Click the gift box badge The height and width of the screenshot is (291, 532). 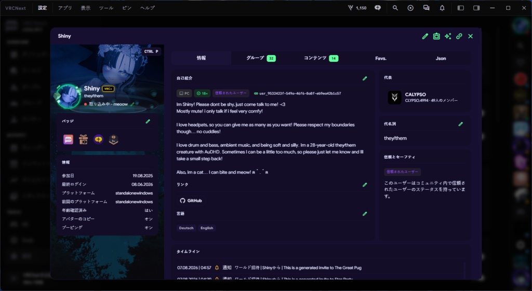pos(84,140)
